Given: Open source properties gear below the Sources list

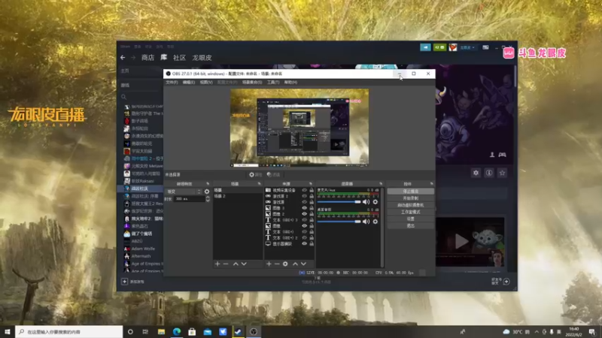Looking at the screenshot, I should (285, 264).
